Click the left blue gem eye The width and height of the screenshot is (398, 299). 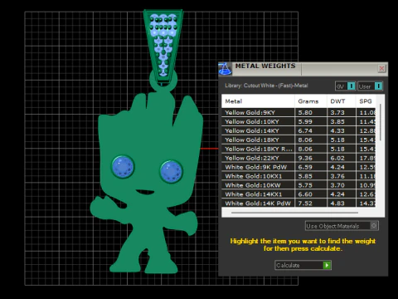click(x=123, y=167)
